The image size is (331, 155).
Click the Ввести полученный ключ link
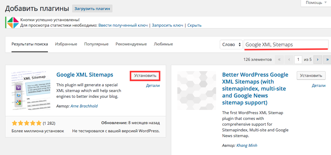123,25
